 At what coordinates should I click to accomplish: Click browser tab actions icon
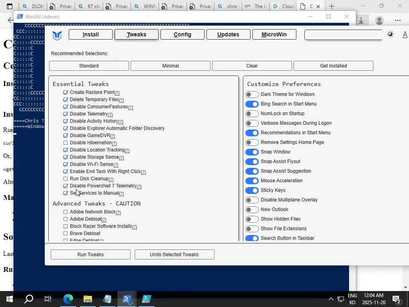point(10,6)
